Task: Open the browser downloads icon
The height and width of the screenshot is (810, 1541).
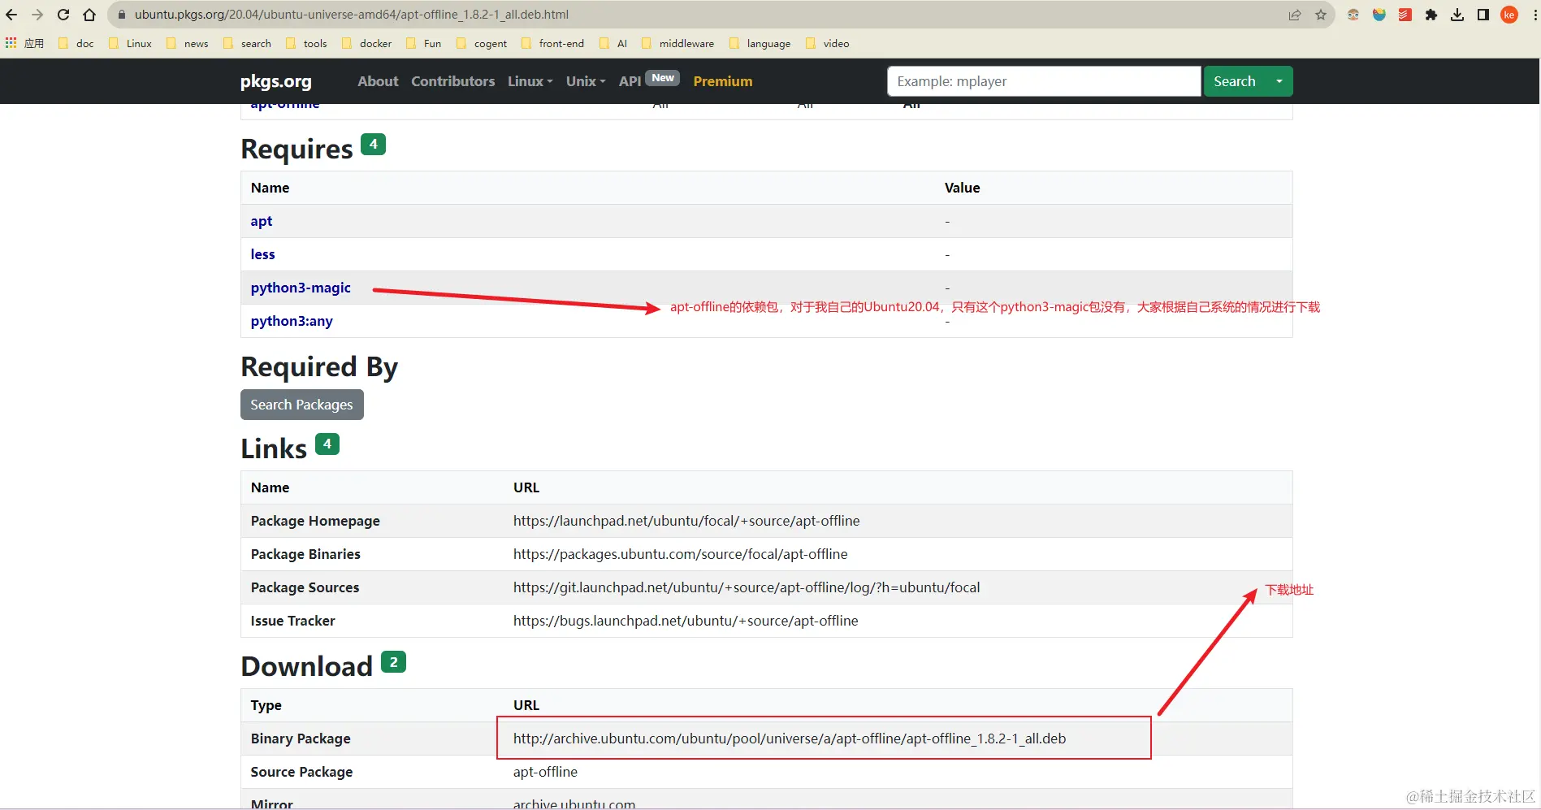Action: point(1457,15)
